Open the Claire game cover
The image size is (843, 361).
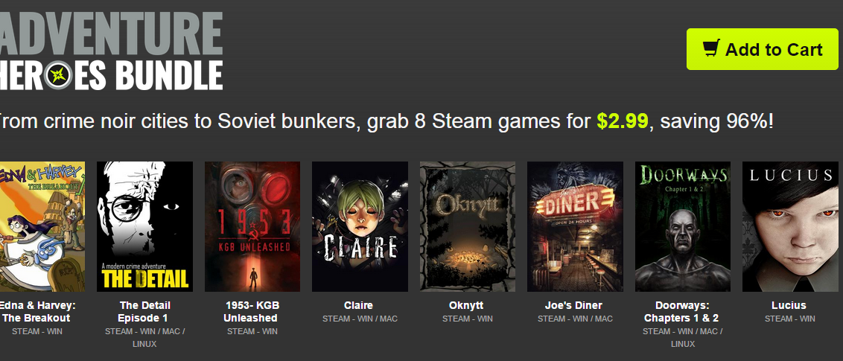coord(360,227)
